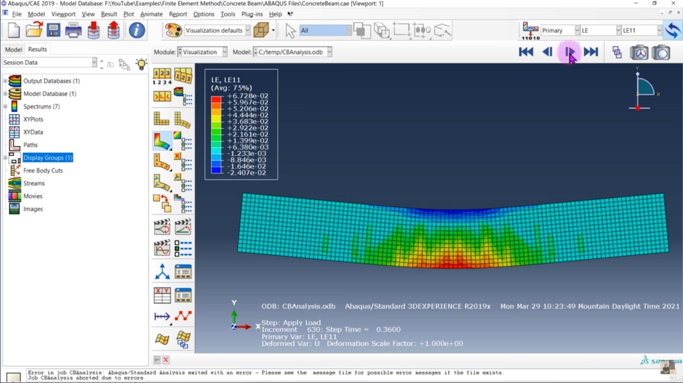683x383 pixels.
Task: Expand the Spectrums tree node
Action: (x=5, y=106)
